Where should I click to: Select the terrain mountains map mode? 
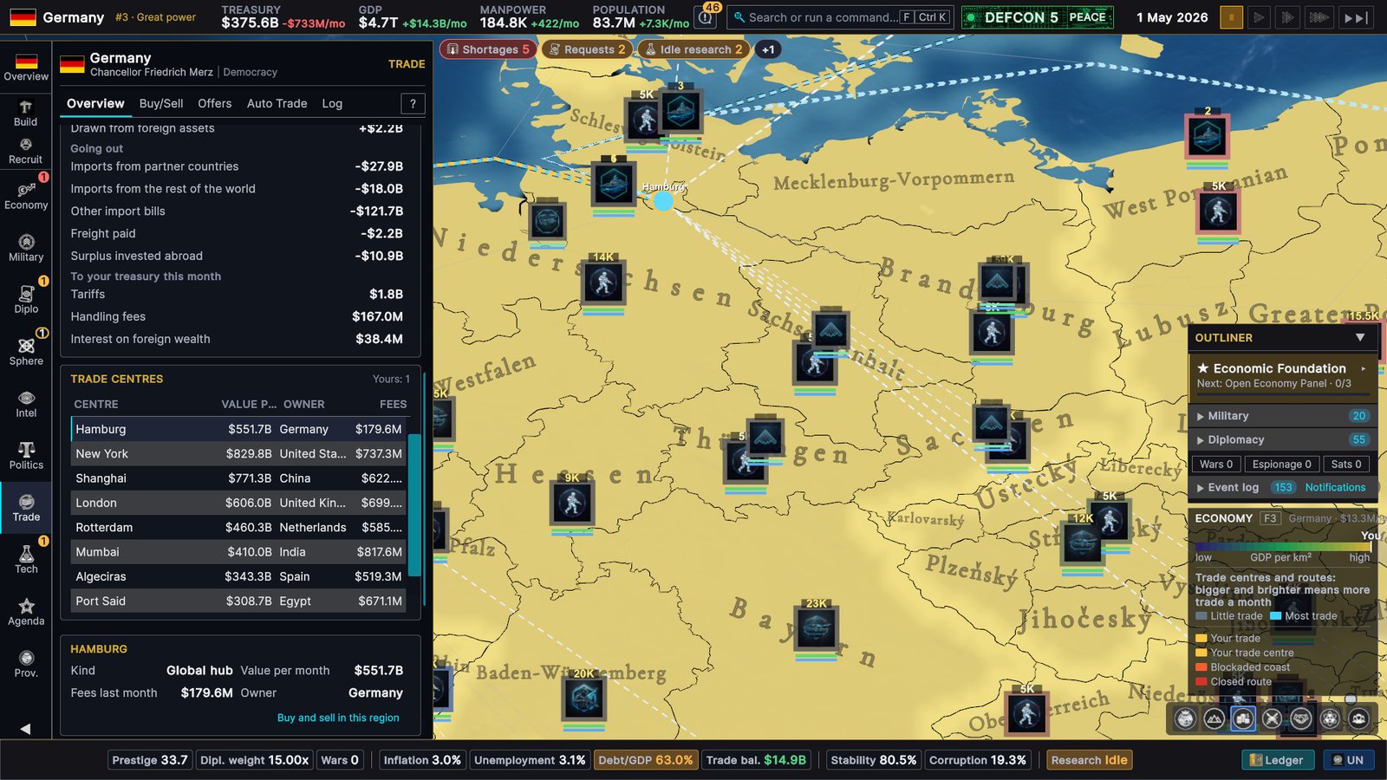point(1214,718)
